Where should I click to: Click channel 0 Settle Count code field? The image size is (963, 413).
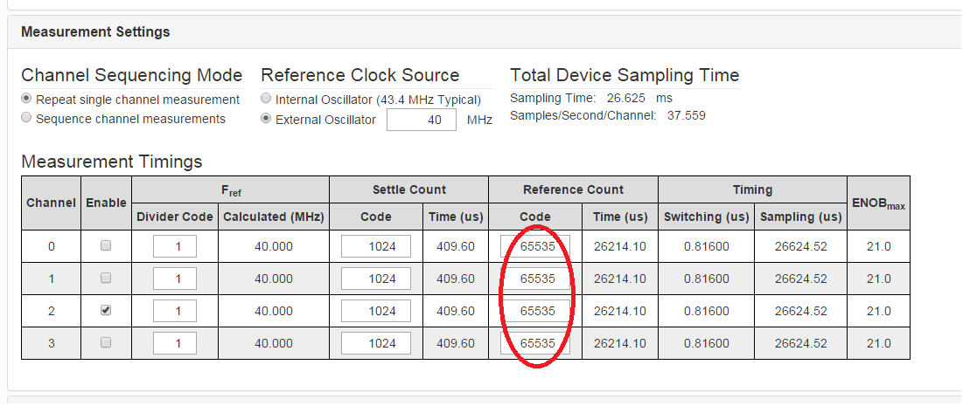[x=376, y=246]
